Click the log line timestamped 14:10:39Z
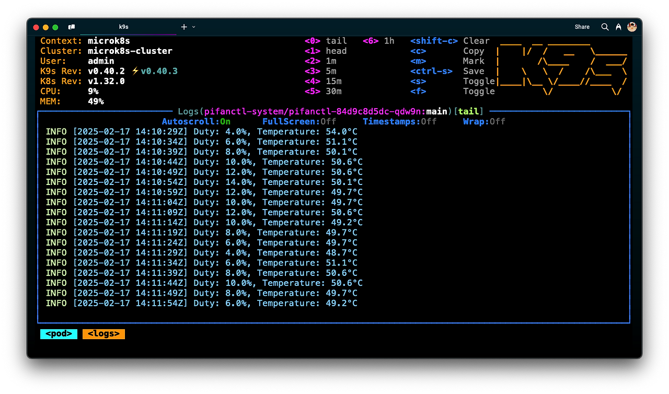Image resolution: width=669 pixels, height=394 pixels. [x=202, y=152]
